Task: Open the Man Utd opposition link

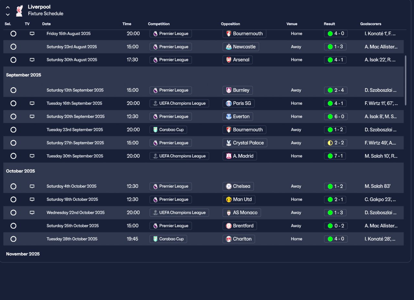Action: coord(239,200)
